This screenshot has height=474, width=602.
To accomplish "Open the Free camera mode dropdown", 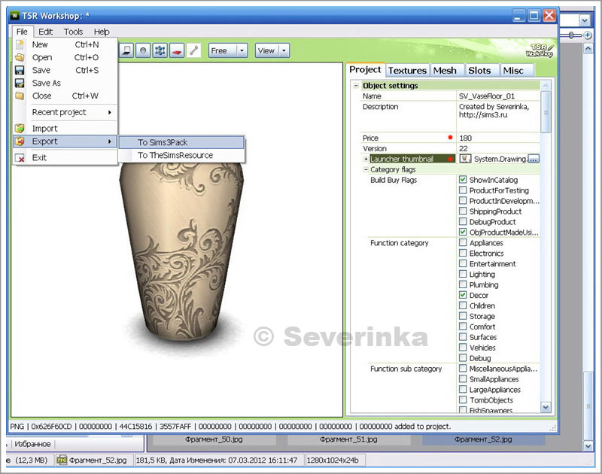I will point(242,50).
